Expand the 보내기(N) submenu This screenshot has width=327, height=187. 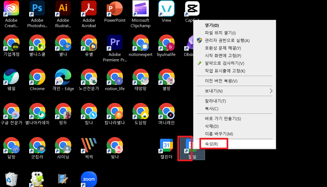235,91
